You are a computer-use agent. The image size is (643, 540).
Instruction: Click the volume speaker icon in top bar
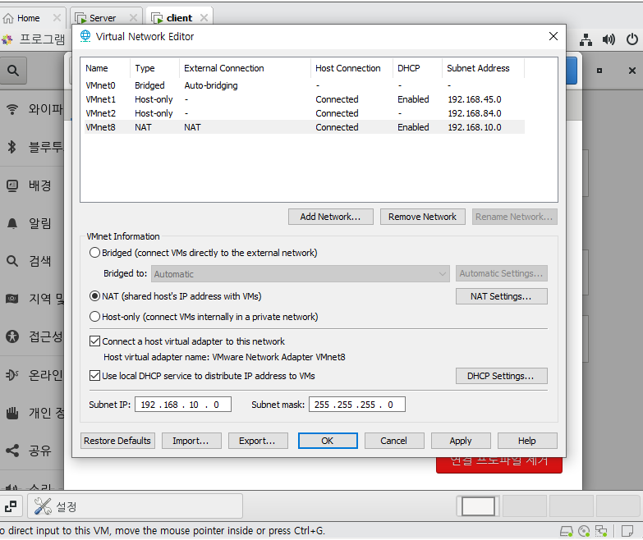click(x=609, y=39)
